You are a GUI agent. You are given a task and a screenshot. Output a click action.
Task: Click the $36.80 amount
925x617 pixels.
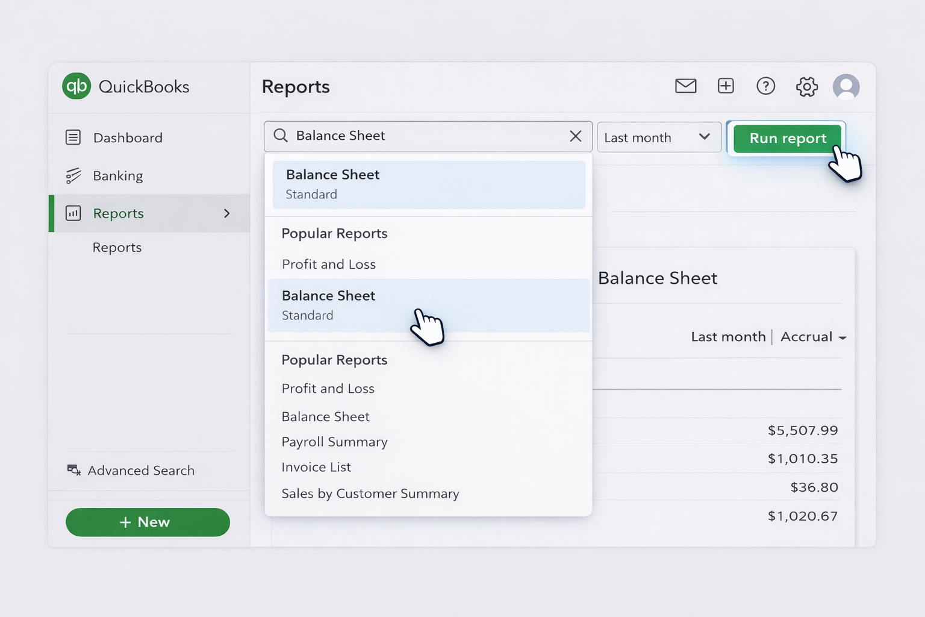pos(814,487)
